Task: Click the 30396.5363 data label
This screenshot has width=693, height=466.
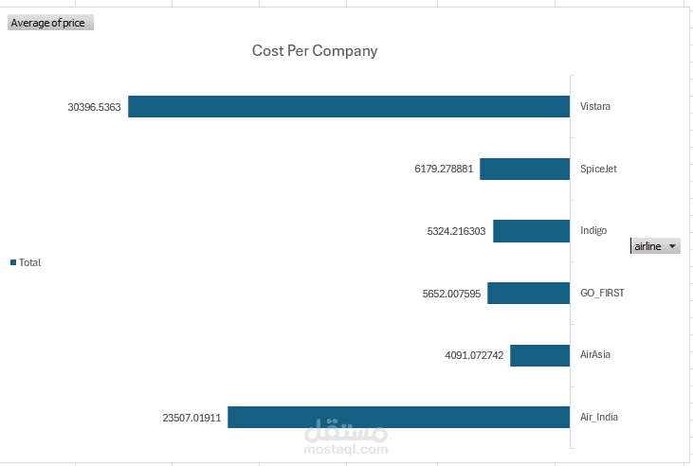Action: [94, 107]
